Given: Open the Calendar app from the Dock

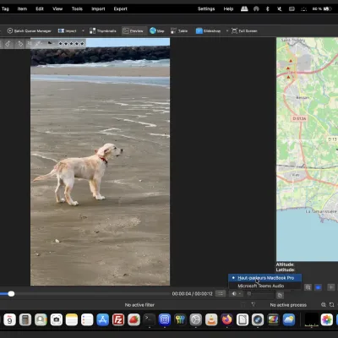Looking at the screenshot, I should pyautogui.click(x=10, y=319).
